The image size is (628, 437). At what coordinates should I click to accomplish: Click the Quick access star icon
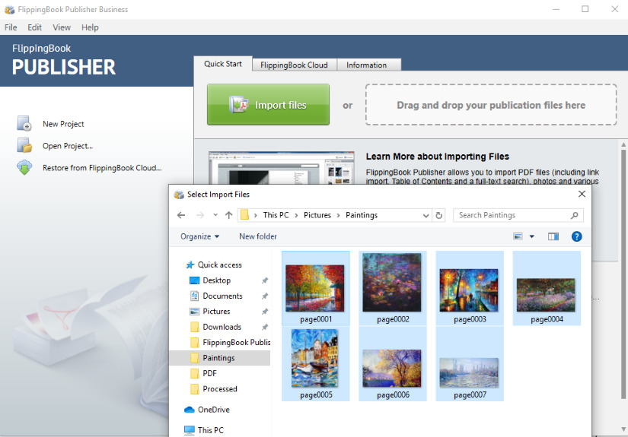190,264
